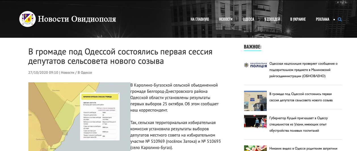Click the building thumbnail in sidebar

255,100
